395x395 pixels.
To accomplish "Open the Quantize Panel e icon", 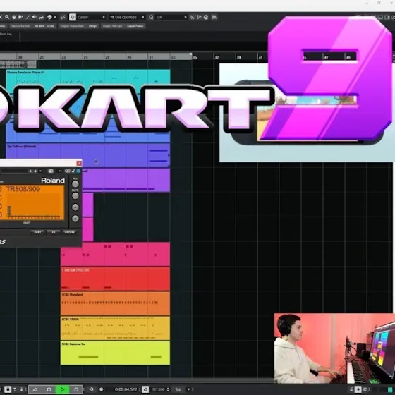I will click(206, 17).
